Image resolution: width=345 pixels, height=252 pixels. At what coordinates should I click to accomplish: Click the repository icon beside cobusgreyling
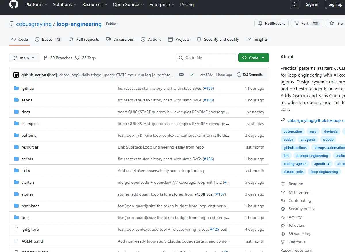pos(11,24)
